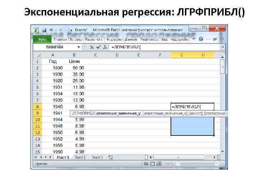Viewport: 258px width, 194px height.
Task: Click cell with year 1890
Action: 53,68
